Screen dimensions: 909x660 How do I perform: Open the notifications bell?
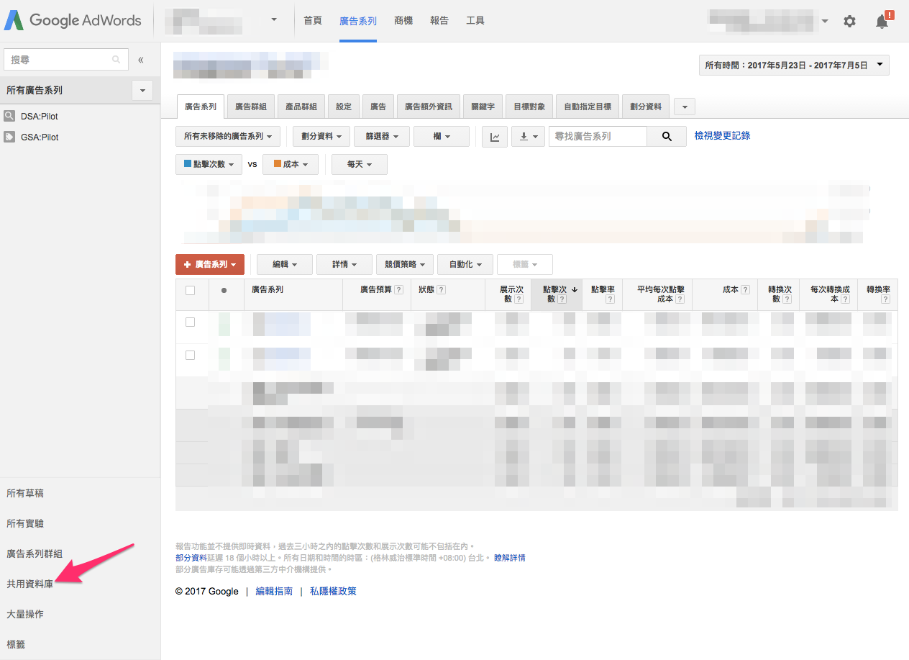882,22
